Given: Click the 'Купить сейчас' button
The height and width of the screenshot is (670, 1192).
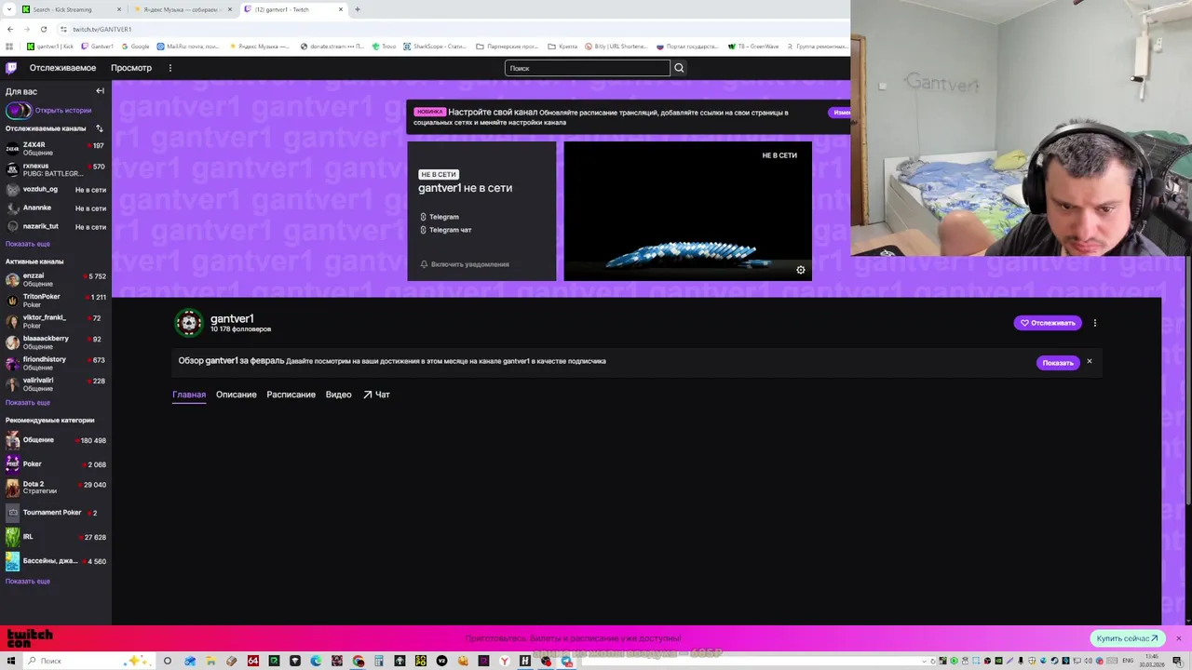Looking at the screenshot, I should pyautogui.click(x=1128, y=638).
